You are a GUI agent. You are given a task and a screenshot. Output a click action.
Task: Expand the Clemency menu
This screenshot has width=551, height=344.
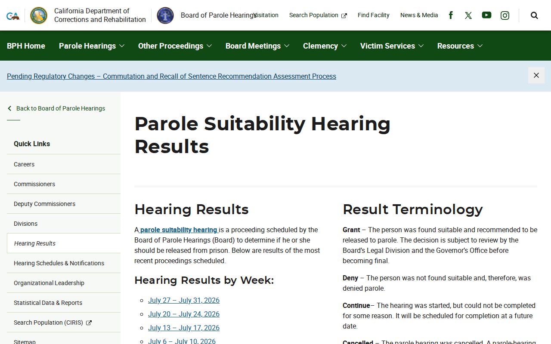click(x=325, y=46)
